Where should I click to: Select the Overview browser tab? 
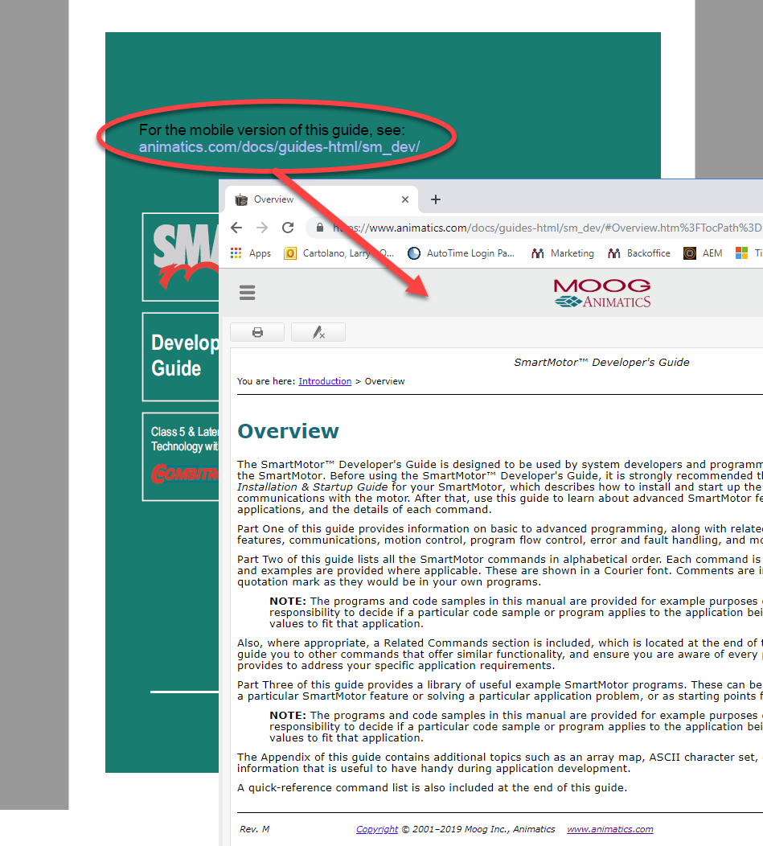click(322, 199)
